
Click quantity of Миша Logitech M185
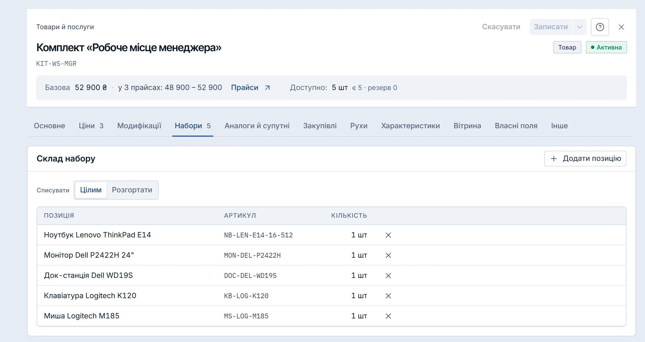[359, 316]
